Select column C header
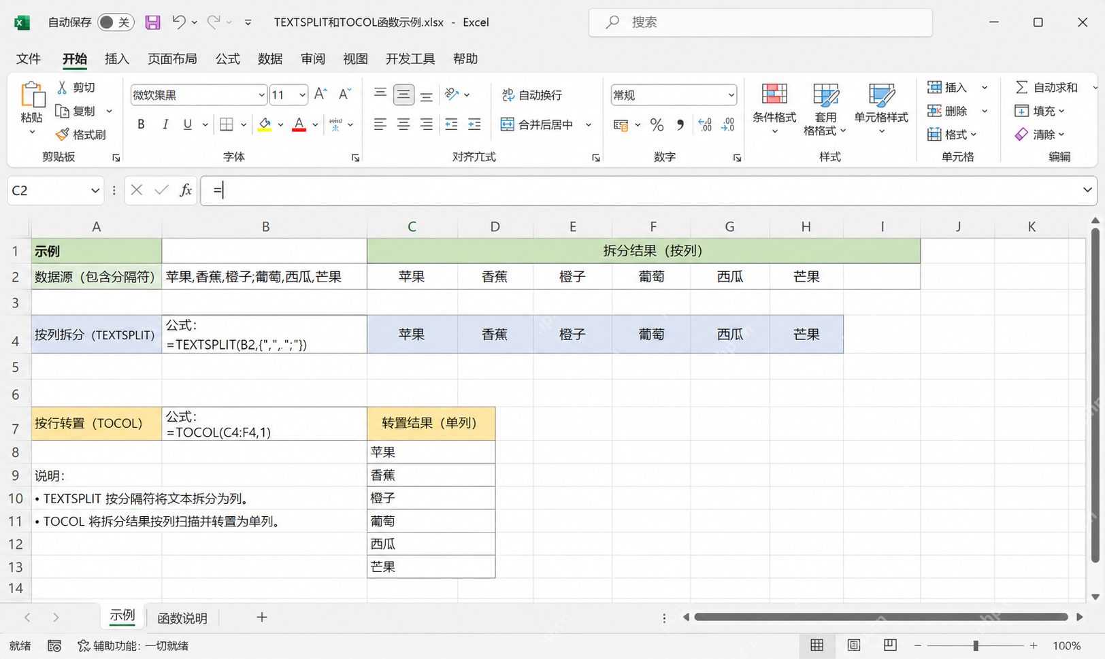The height and width of the screenshot is (659, 1105). point(412,226)
